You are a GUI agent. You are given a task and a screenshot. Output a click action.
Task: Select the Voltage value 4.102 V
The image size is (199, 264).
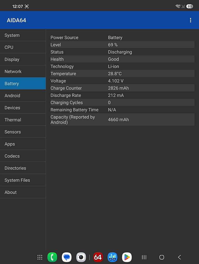coord(116,81)
